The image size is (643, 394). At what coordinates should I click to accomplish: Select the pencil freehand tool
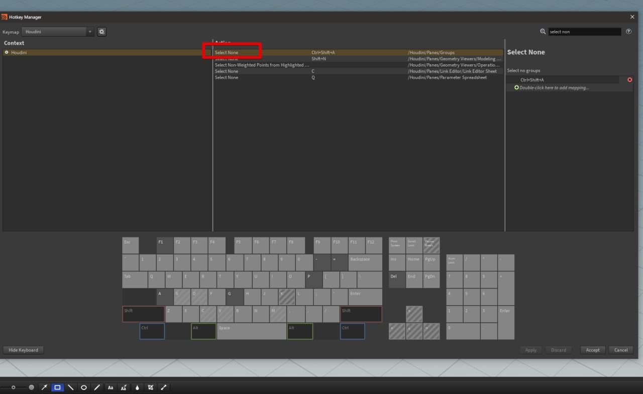coord(97,387)
